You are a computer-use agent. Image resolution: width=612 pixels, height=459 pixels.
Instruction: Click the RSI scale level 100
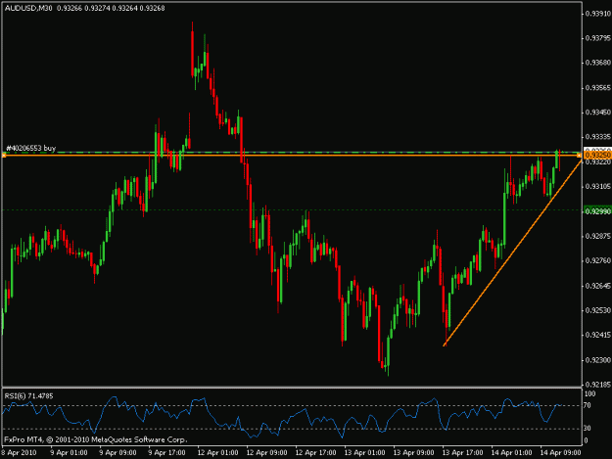click(x=589, y=394)
